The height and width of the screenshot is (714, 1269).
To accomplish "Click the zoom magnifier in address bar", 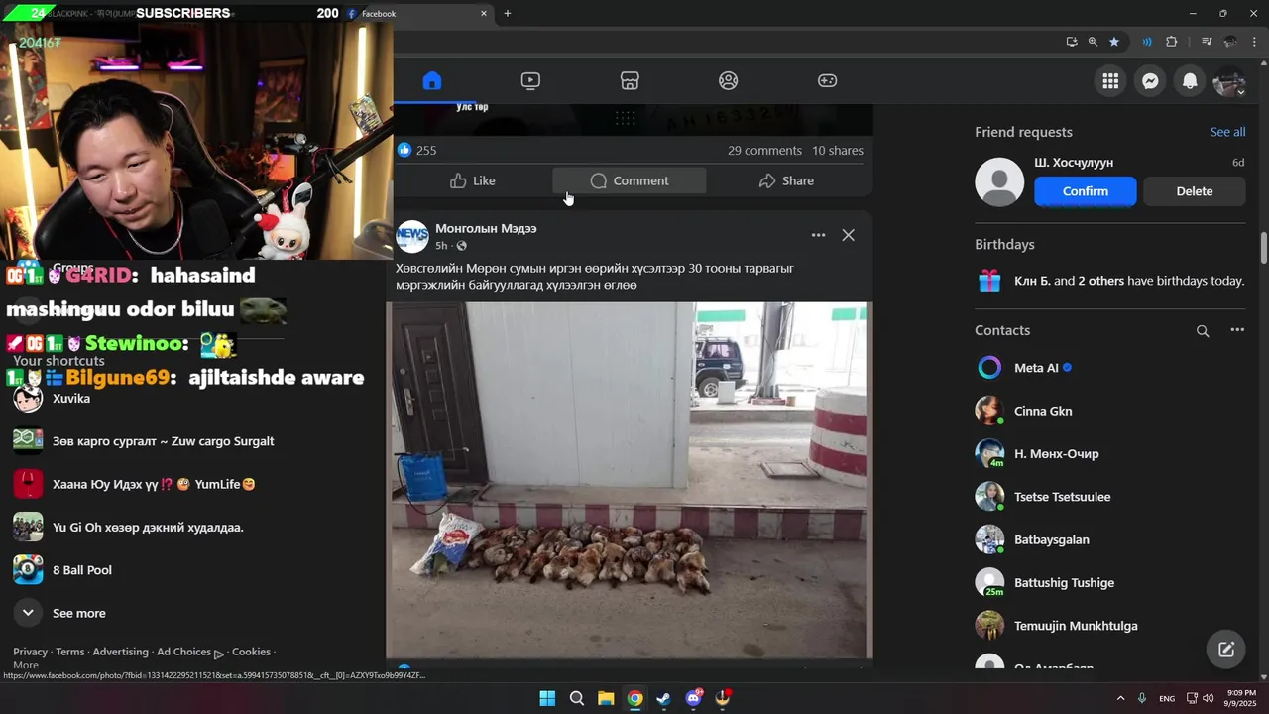I will [x=1093, y=42].
